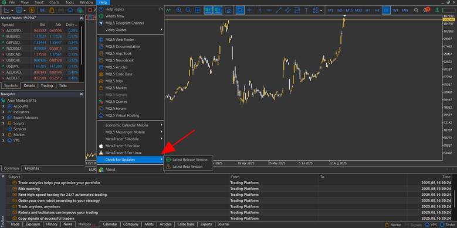This screenshot has height=228, width=457.
Task: Select the cursor pointer tool
Action: 240,10
